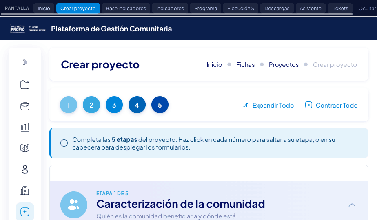Open the bar chart indicators icon
Viewport: 377px width, 220px height.
25,127
